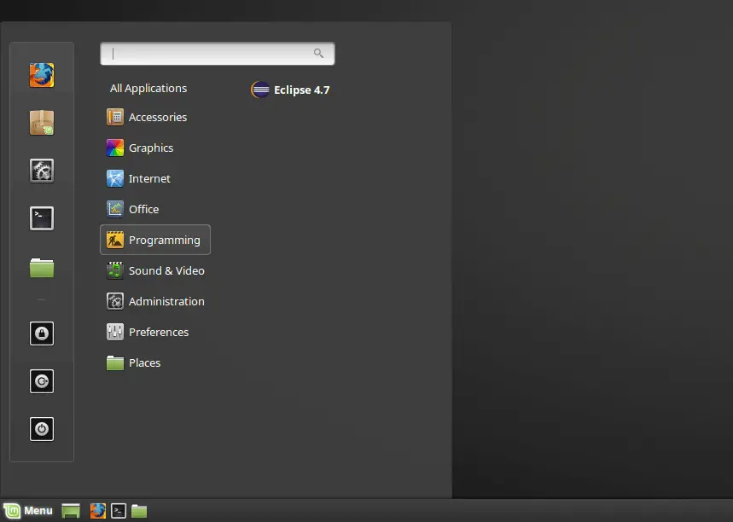
Task: Select the Office category label
Action: [143, 209]
